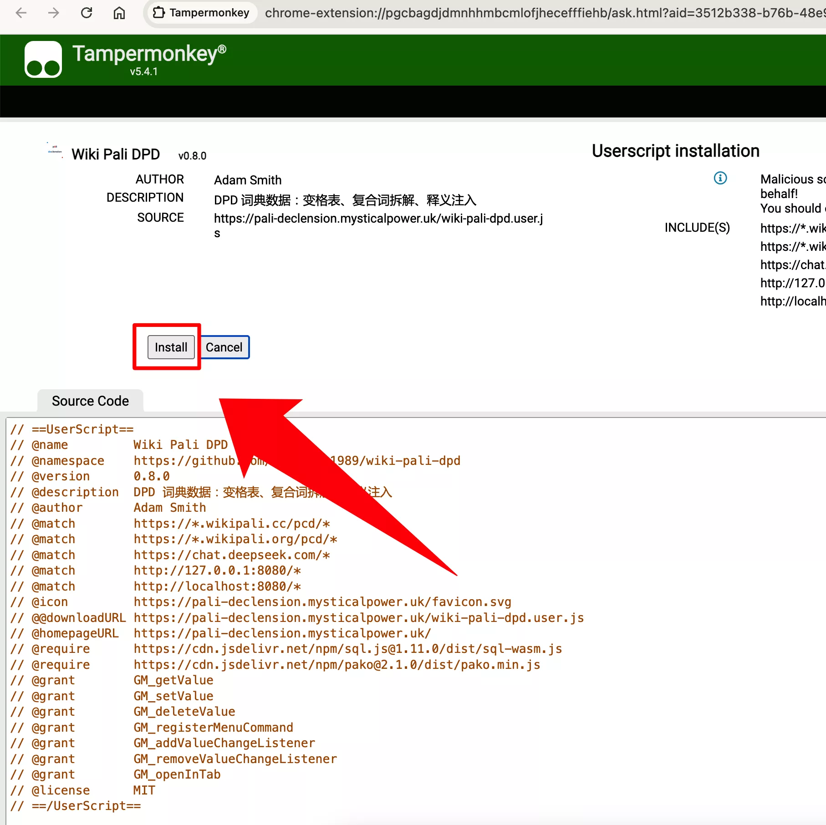Viewport: 826px width, 825px height.
Task: Reload the page with the refresh icon
Action: [87, 13]
